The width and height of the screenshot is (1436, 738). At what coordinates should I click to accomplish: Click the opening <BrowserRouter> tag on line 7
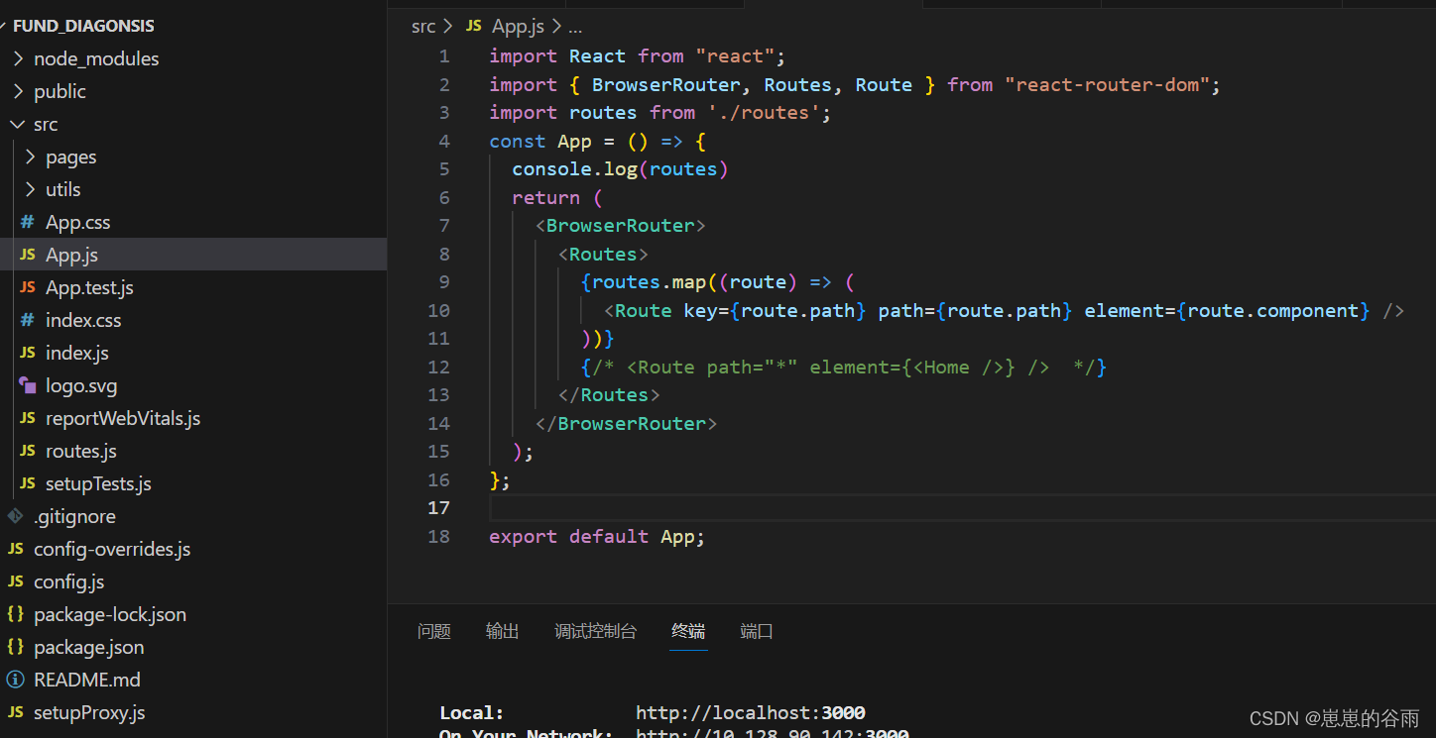tap(621, 226)
